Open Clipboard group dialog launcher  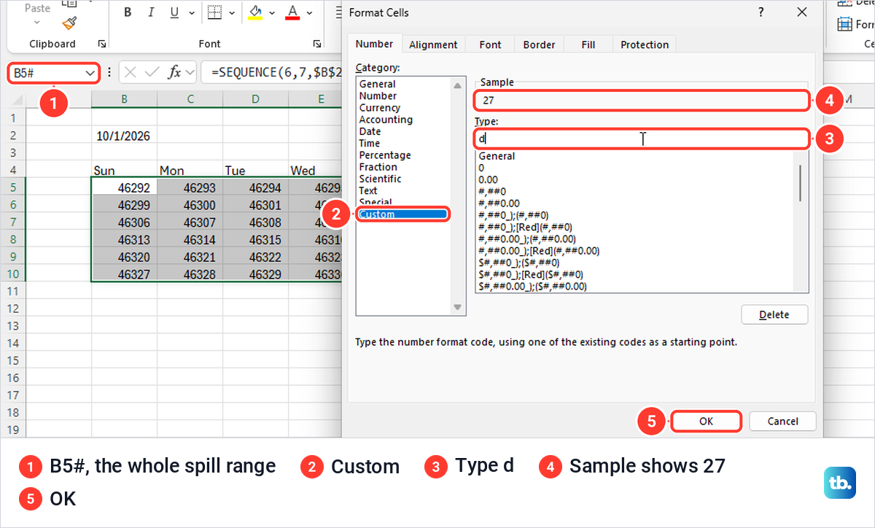(x=101, y=44)
